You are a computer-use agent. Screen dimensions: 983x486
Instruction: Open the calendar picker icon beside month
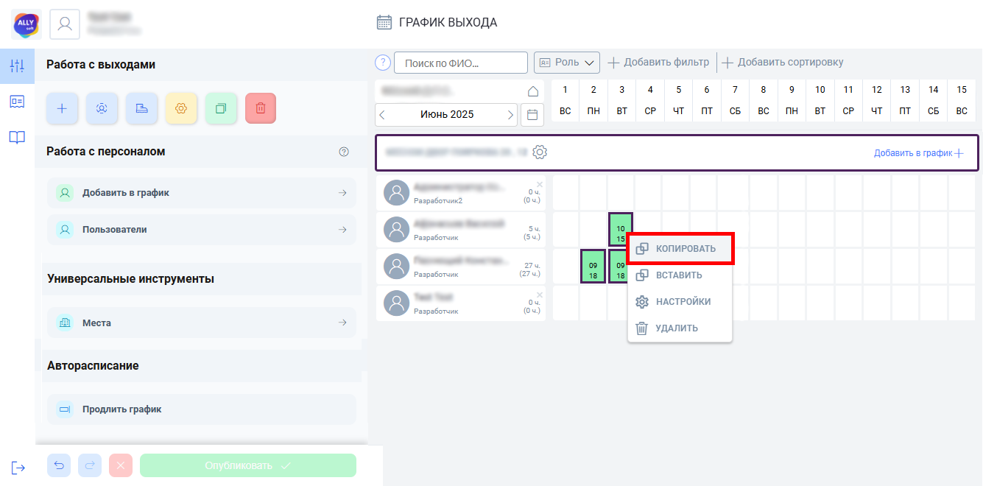(x=532, y=115)
